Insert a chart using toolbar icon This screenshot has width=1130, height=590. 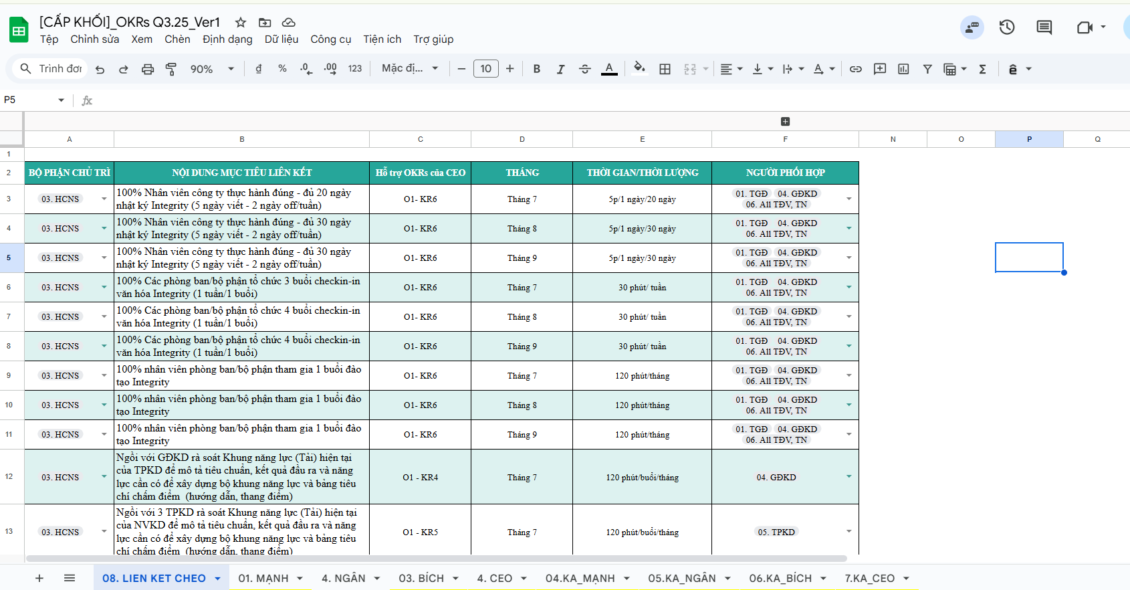click(903, 69)
